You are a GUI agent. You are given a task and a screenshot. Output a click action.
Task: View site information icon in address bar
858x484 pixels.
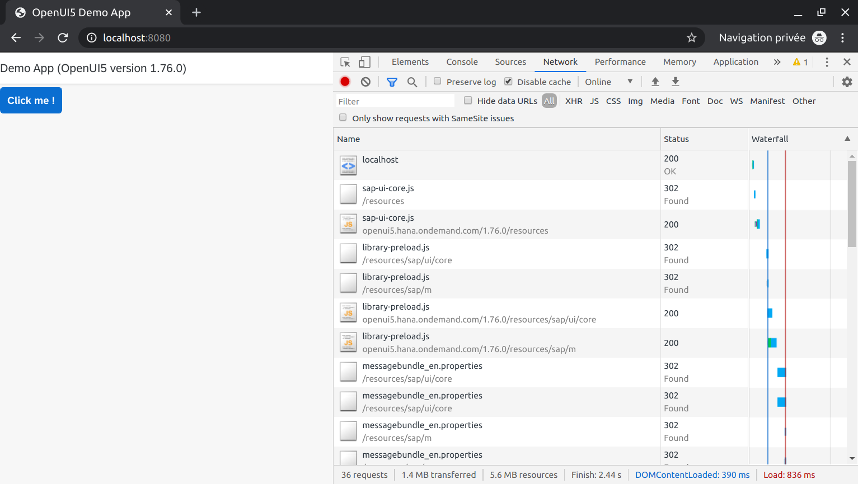coord(91,37)
